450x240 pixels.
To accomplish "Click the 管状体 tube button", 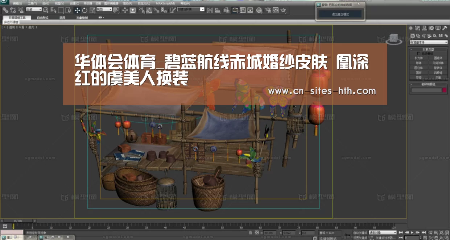I will click(x=438, y=68).
